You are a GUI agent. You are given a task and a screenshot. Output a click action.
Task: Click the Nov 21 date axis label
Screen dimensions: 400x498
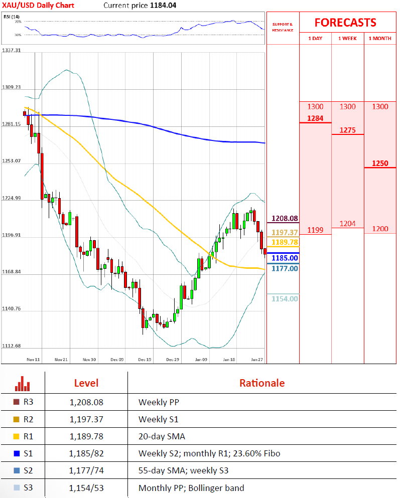[x=61, y=360]
